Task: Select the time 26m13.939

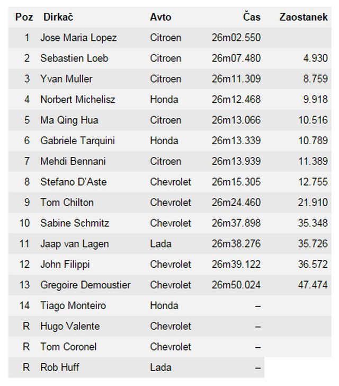Action: pos(236,161)
